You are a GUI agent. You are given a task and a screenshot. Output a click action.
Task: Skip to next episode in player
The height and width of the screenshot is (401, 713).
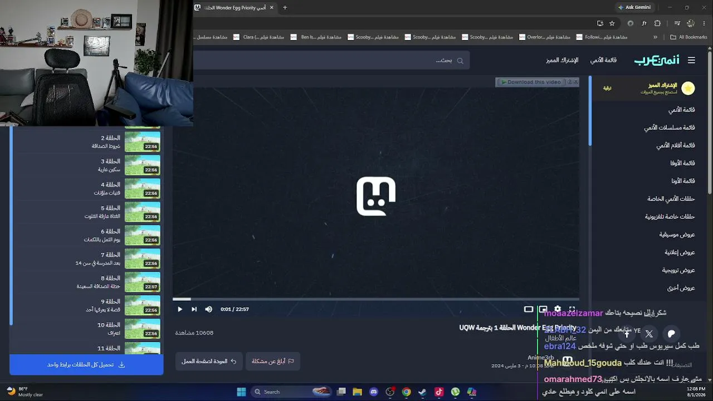click(x=194, y=309)
